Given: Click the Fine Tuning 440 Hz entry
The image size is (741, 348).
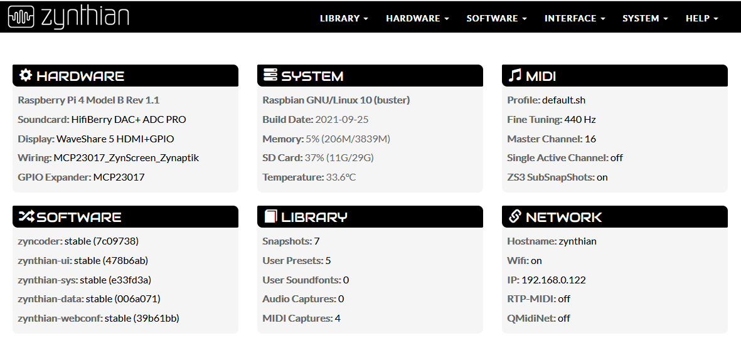Looking at the screenshot, I should [x=552, y=120].
